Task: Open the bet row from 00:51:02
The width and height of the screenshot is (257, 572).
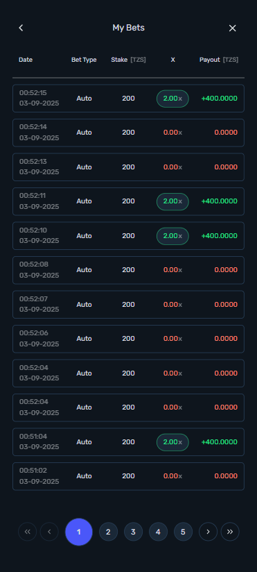Action: 129,476
